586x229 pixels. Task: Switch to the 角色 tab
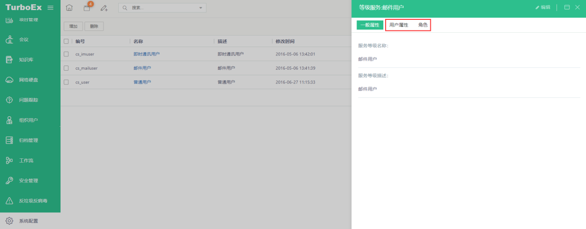coord(423,25)
